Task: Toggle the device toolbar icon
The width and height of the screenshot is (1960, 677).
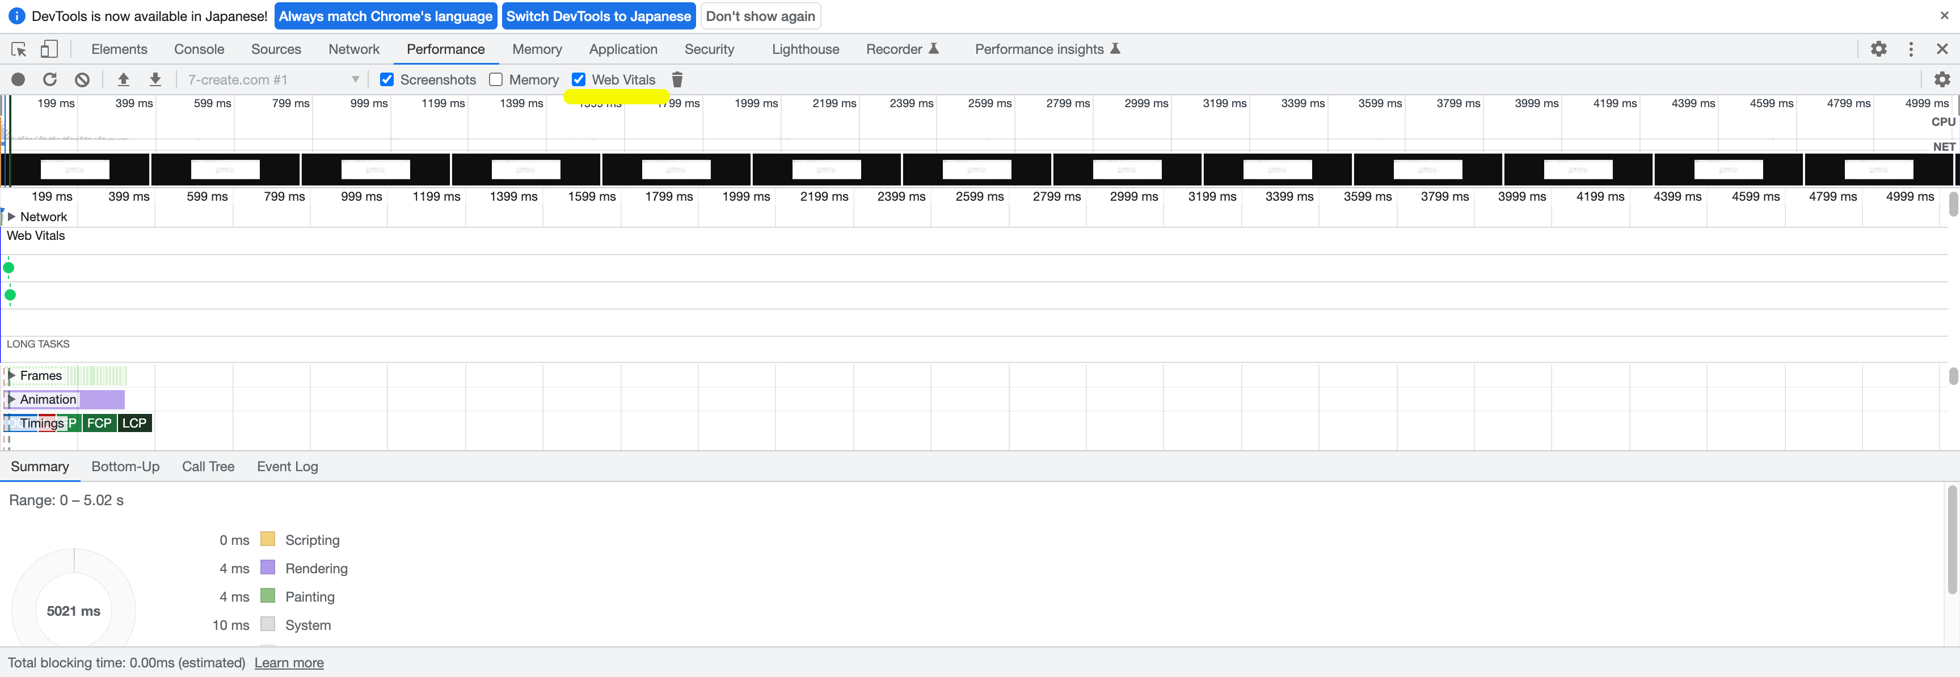Action: click(x=49, y=49)
